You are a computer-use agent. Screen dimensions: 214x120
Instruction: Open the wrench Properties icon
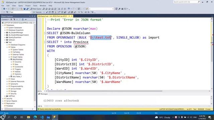click(x=119, y=9)
